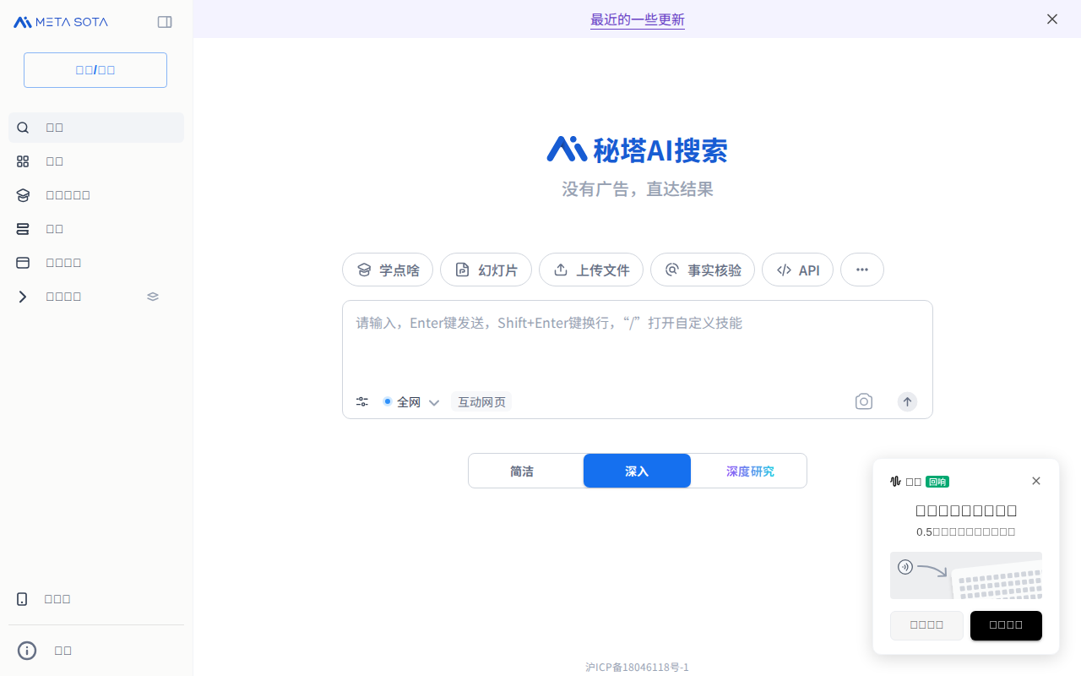Click the 上传文件 upload button
The height and width of the screenshot is (676, 1081).
(x=591, y=270)
